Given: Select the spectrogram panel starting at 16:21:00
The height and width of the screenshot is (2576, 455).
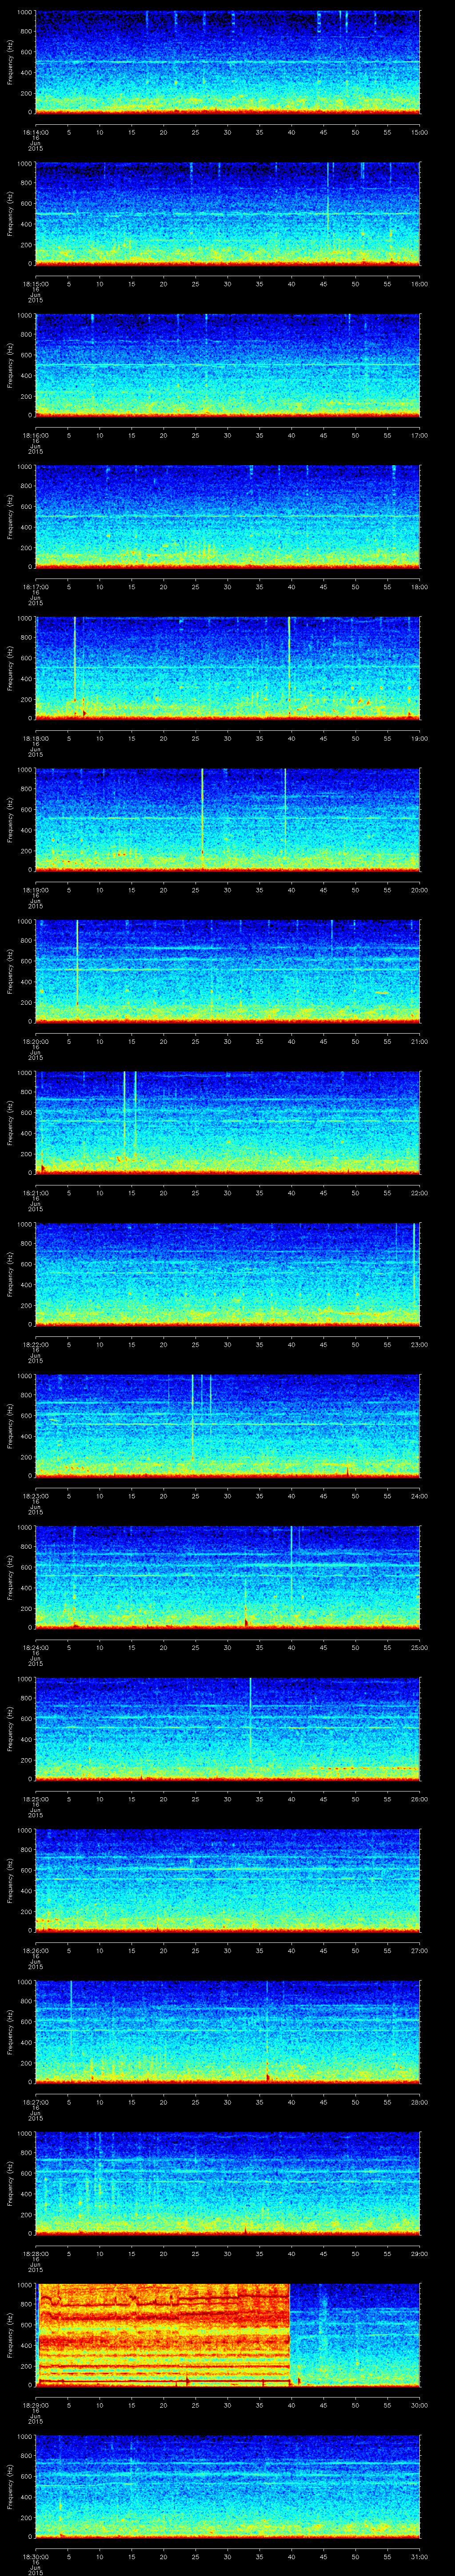Looking at the screenshot, I should click(227, 1123).
